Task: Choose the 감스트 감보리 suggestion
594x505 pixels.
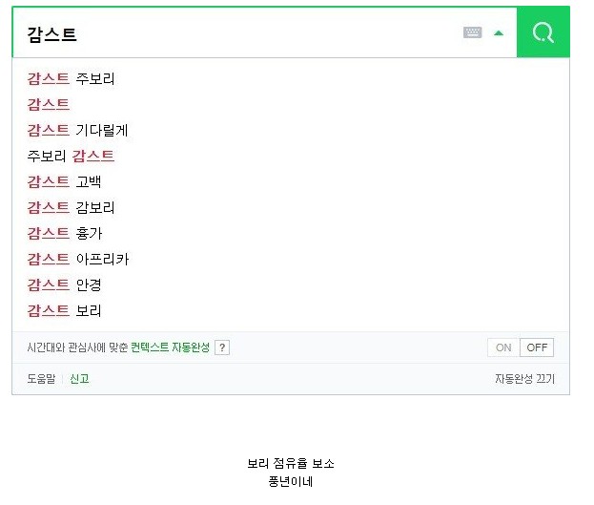Action: coord(71,207)
